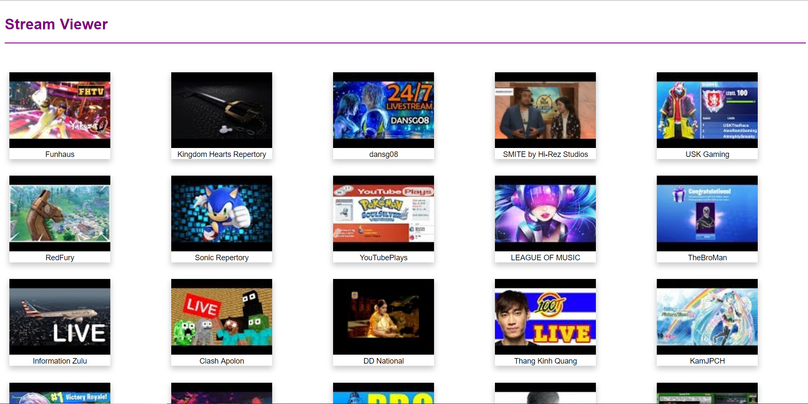Open the TheBroMan stream link
The width and height of the screenshot is (808, 404).
point(707,257)
